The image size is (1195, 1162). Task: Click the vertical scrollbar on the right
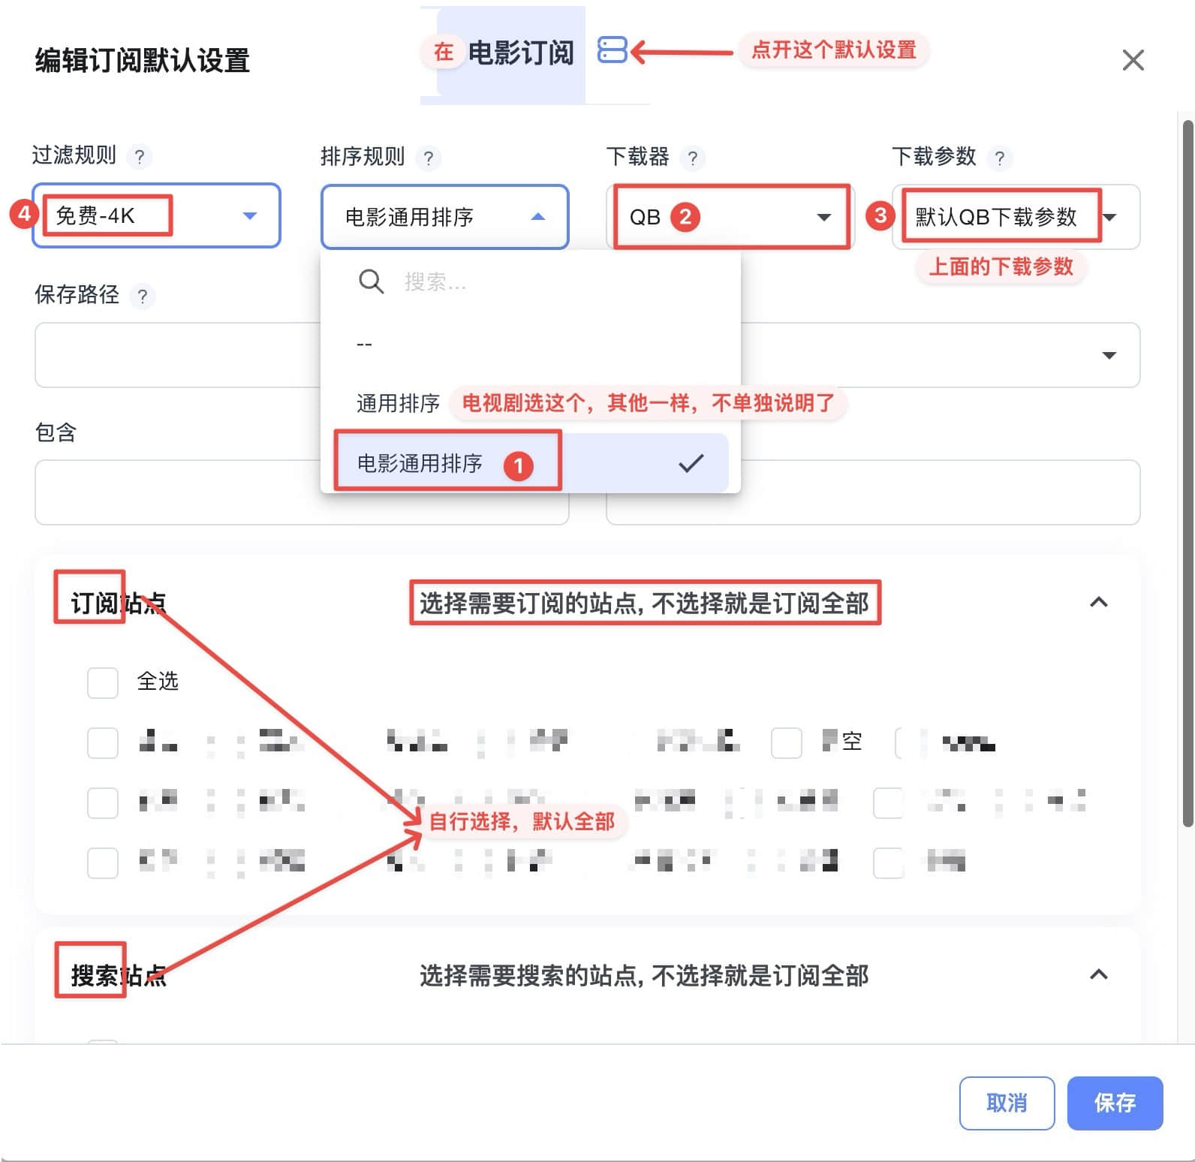click(x=1187, y=473)
